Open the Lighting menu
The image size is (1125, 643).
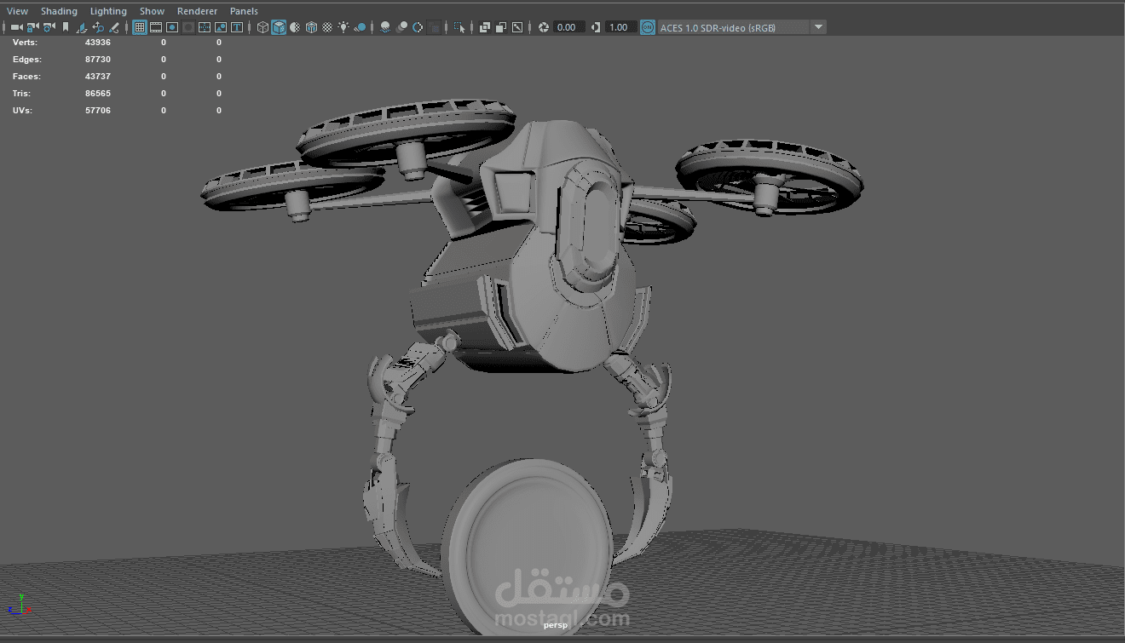[x=108, y=11]
